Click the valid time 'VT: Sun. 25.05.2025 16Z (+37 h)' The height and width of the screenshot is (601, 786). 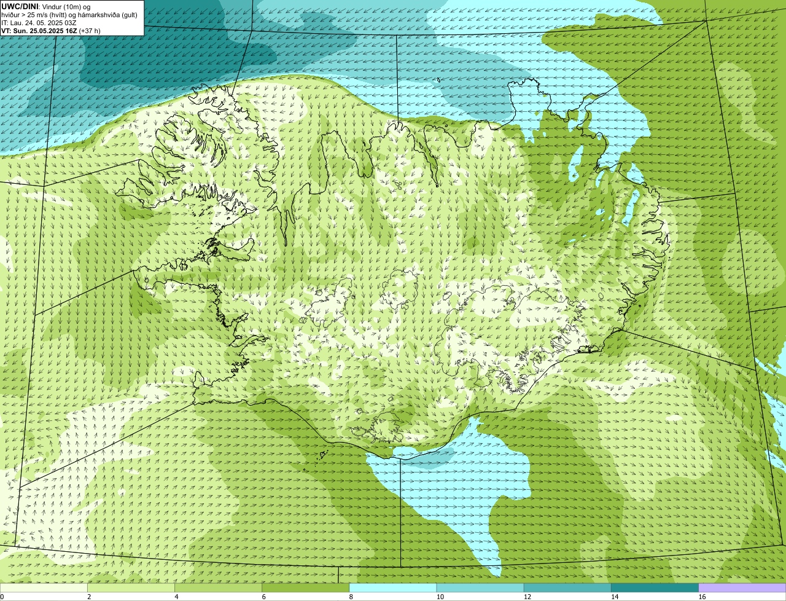coord(51,30)
